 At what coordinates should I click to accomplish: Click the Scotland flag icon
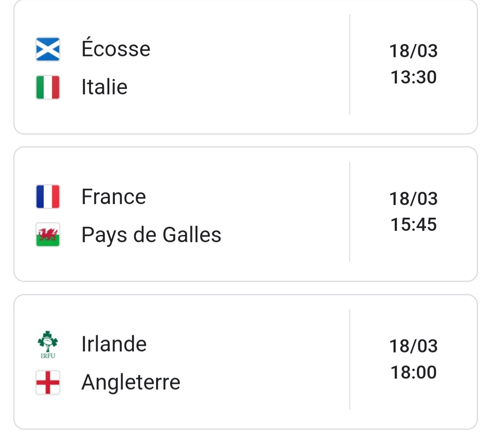pyautogui.click(x=48, y=49)
